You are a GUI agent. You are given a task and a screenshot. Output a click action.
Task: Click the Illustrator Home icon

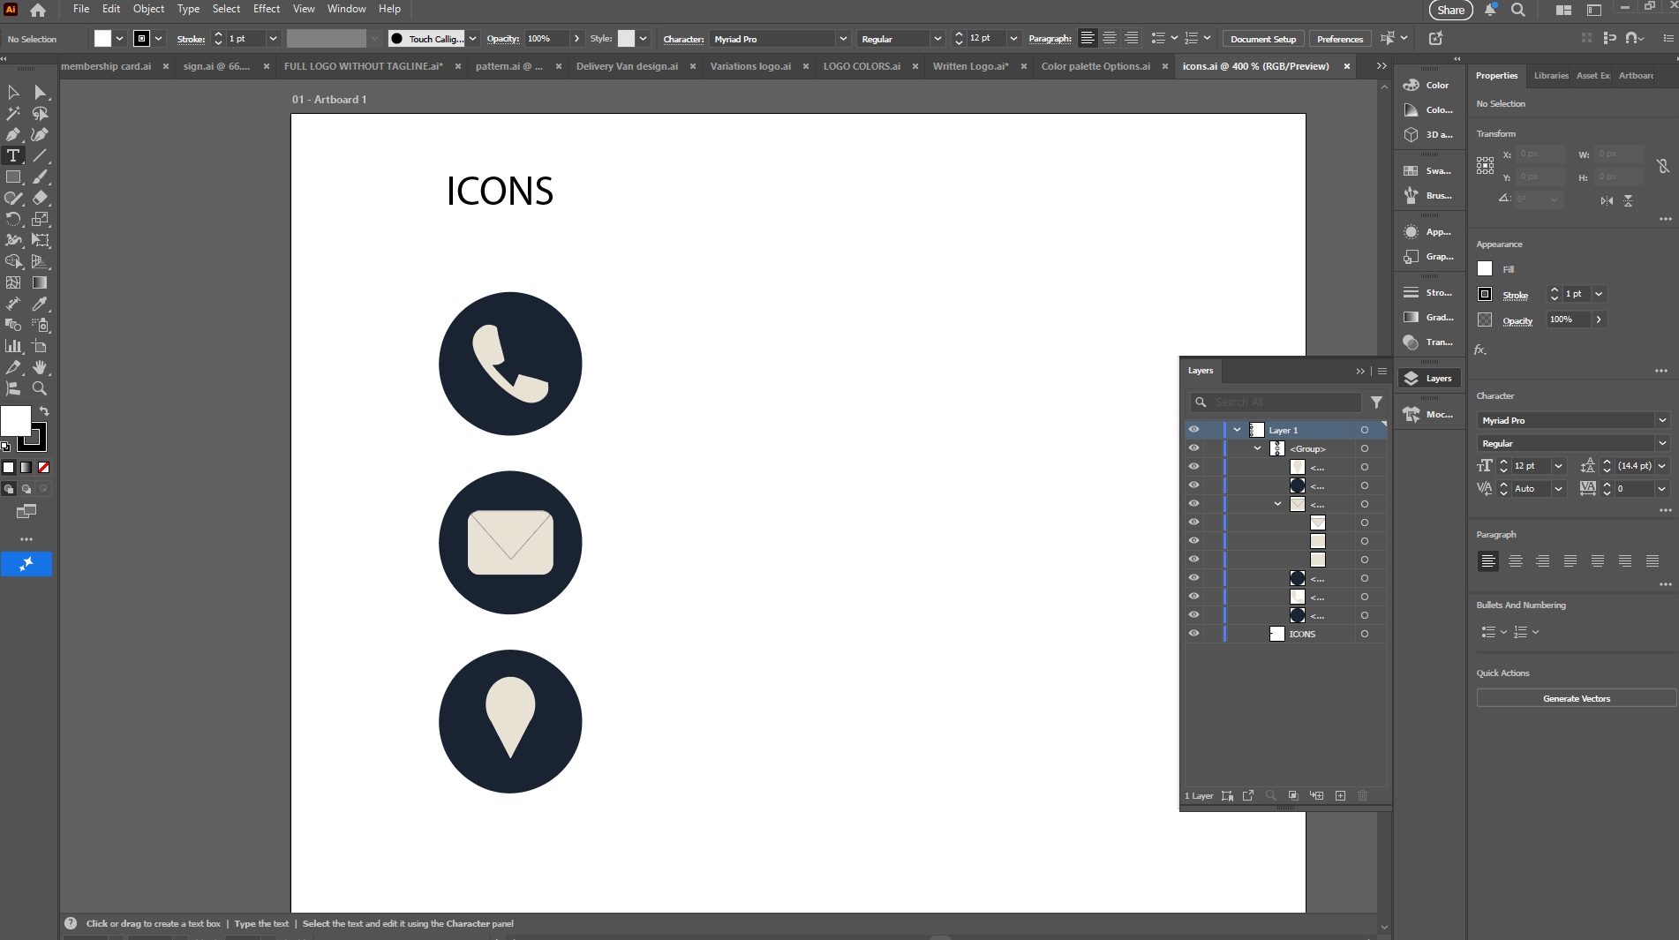click(x=38, y=10)
